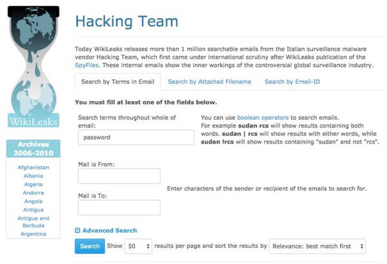Open the Albania archive link
This screenshot has height=264, width=387.
(x=34, y=176)
